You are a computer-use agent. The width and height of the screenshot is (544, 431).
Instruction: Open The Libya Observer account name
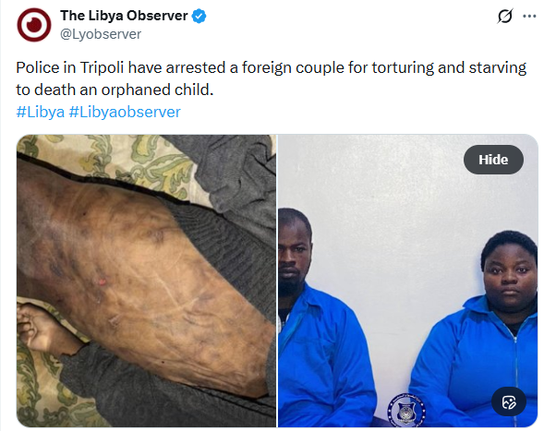(x=124, y=16)
